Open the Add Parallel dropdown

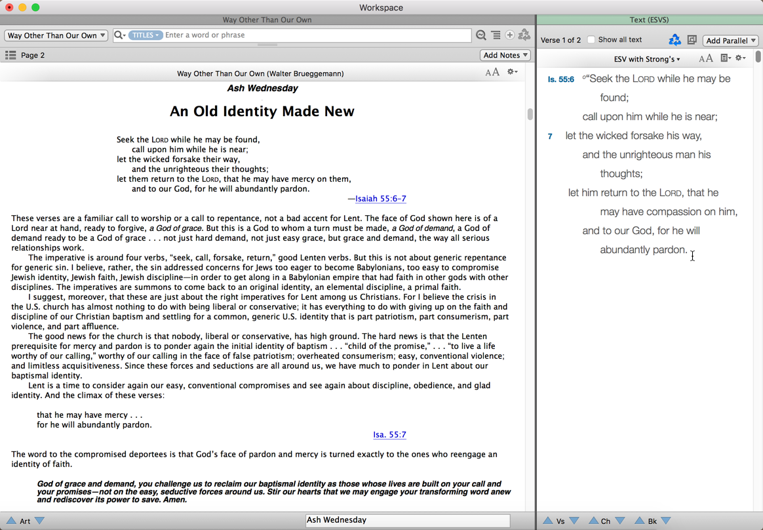tap(730, 41)
